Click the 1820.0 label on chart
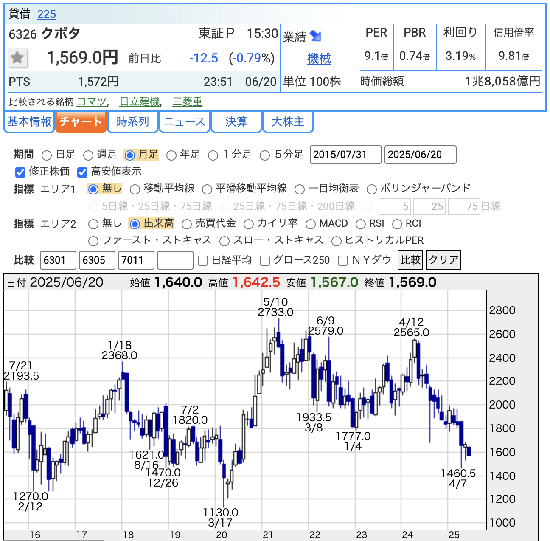 tap(190, 420)
